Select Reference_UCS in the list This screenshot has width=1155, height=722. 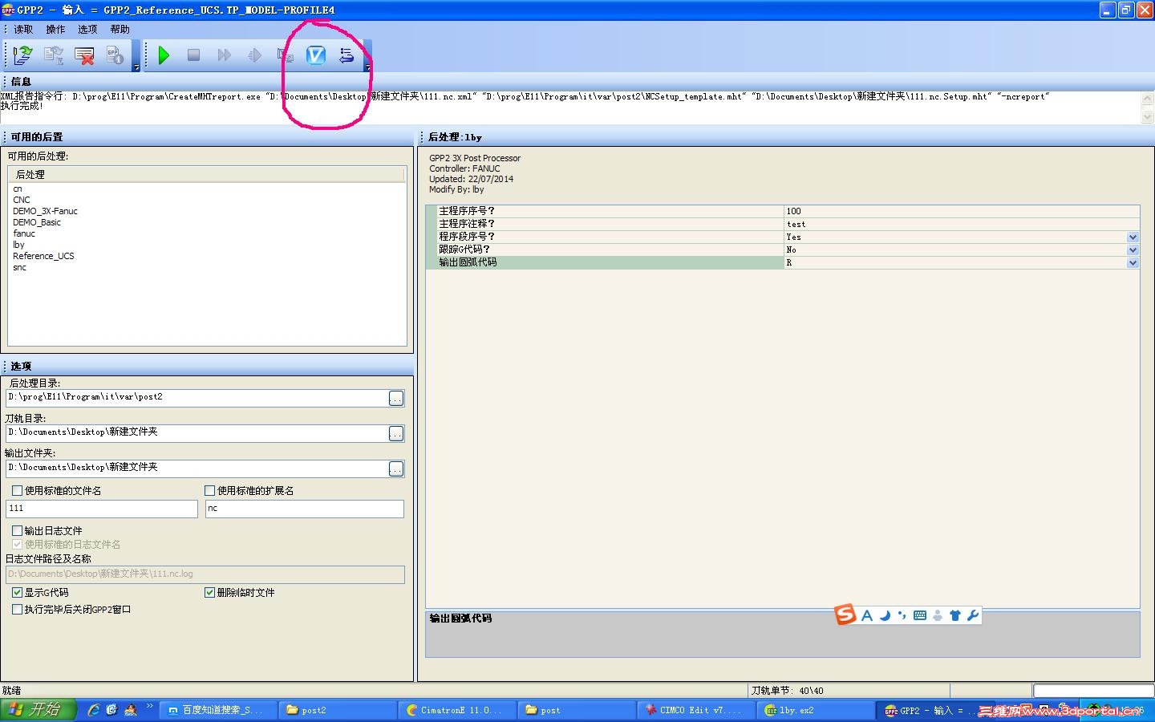[x=43, y=256]
